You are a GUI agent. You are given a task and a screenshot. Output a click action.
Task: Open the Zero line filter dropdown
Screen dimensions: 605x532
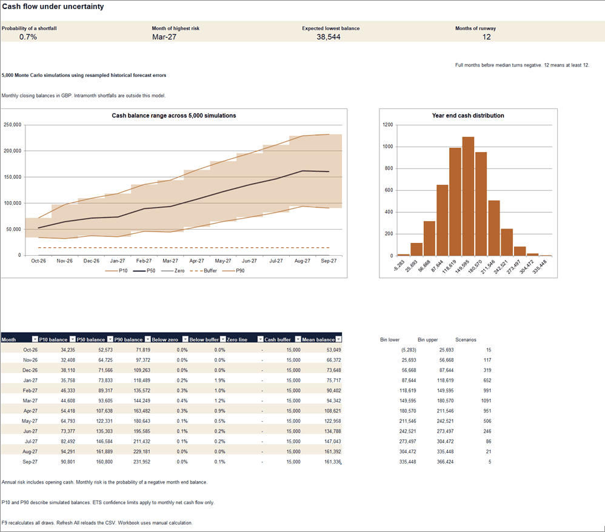coord(261,339)
